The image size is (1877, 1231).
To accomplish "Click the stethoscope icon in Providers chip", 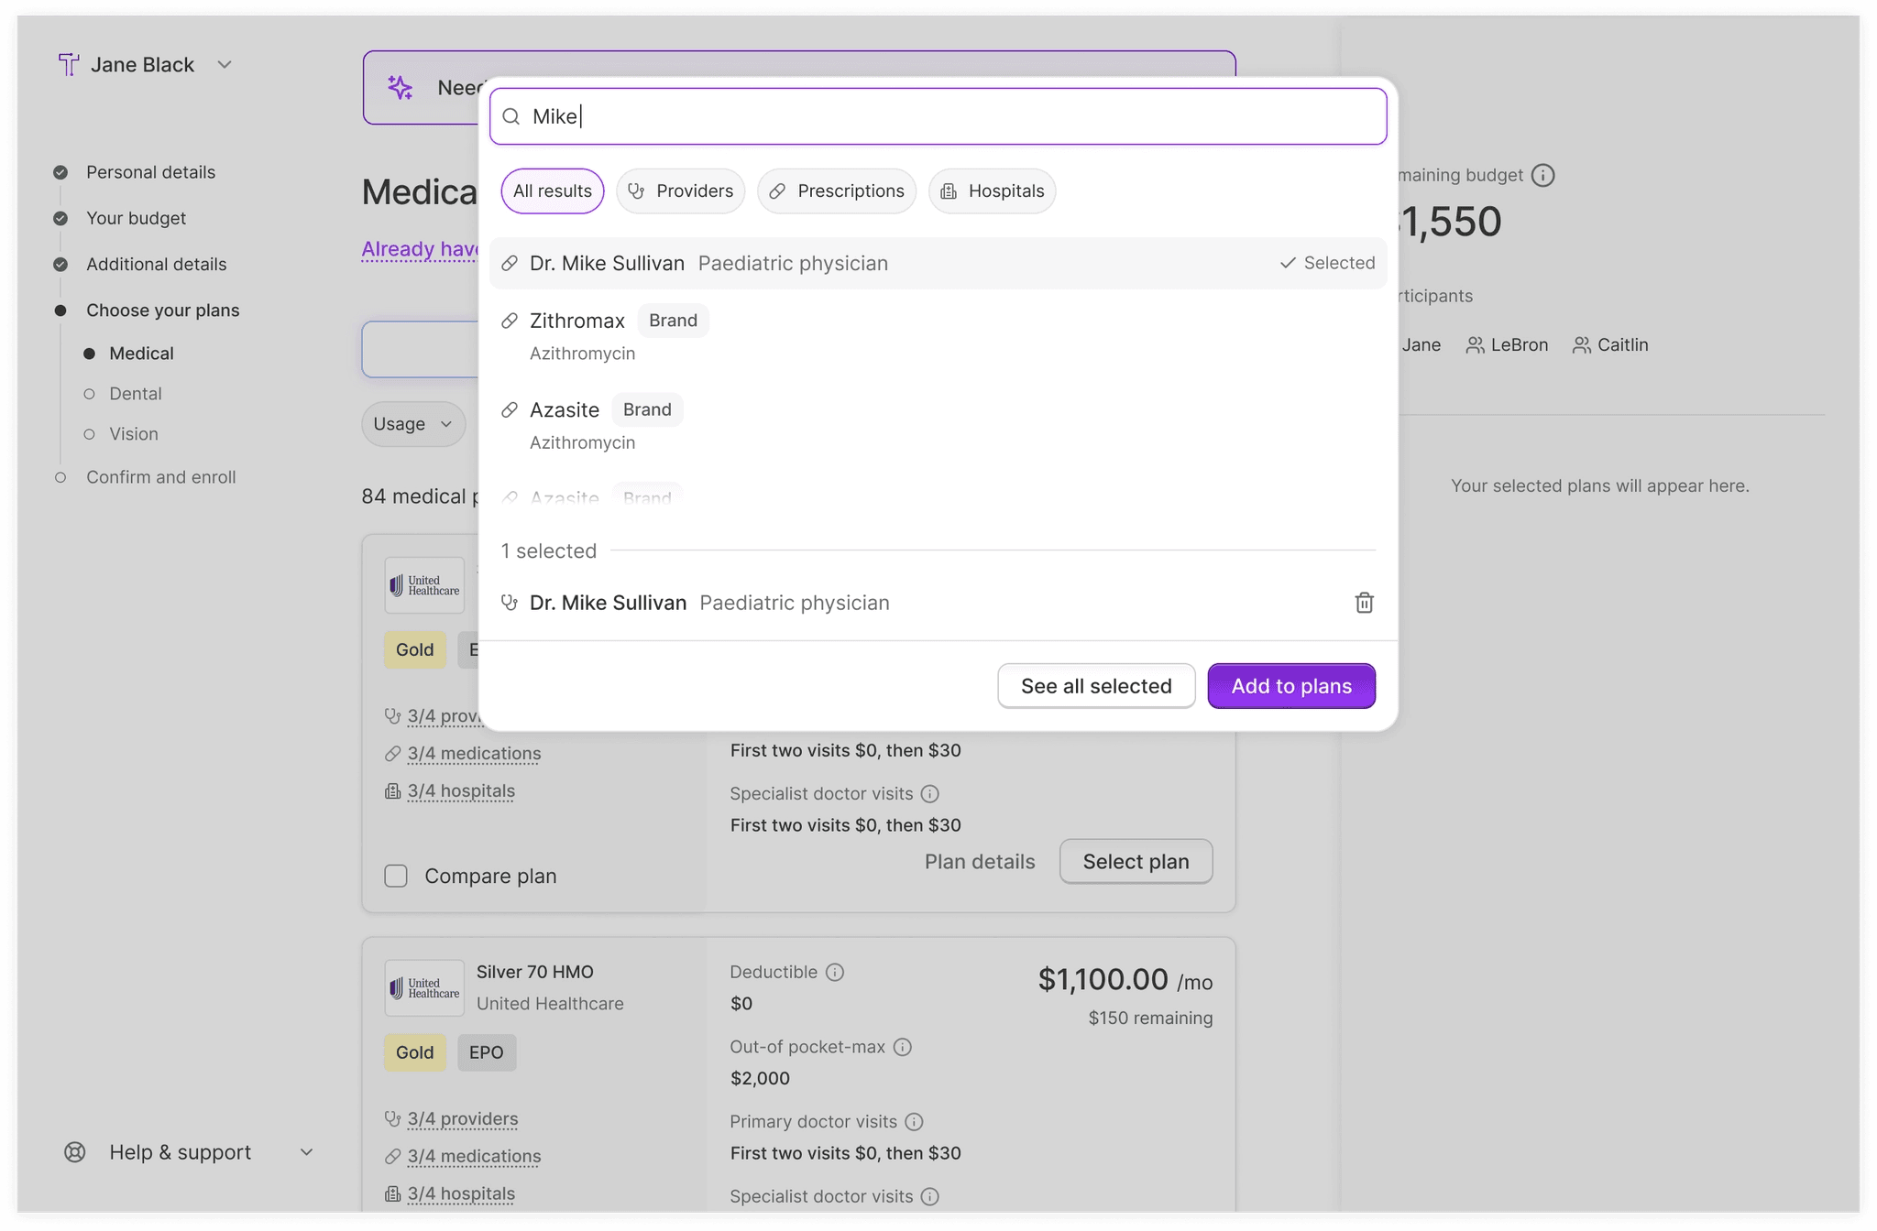I will coord(636,191).
